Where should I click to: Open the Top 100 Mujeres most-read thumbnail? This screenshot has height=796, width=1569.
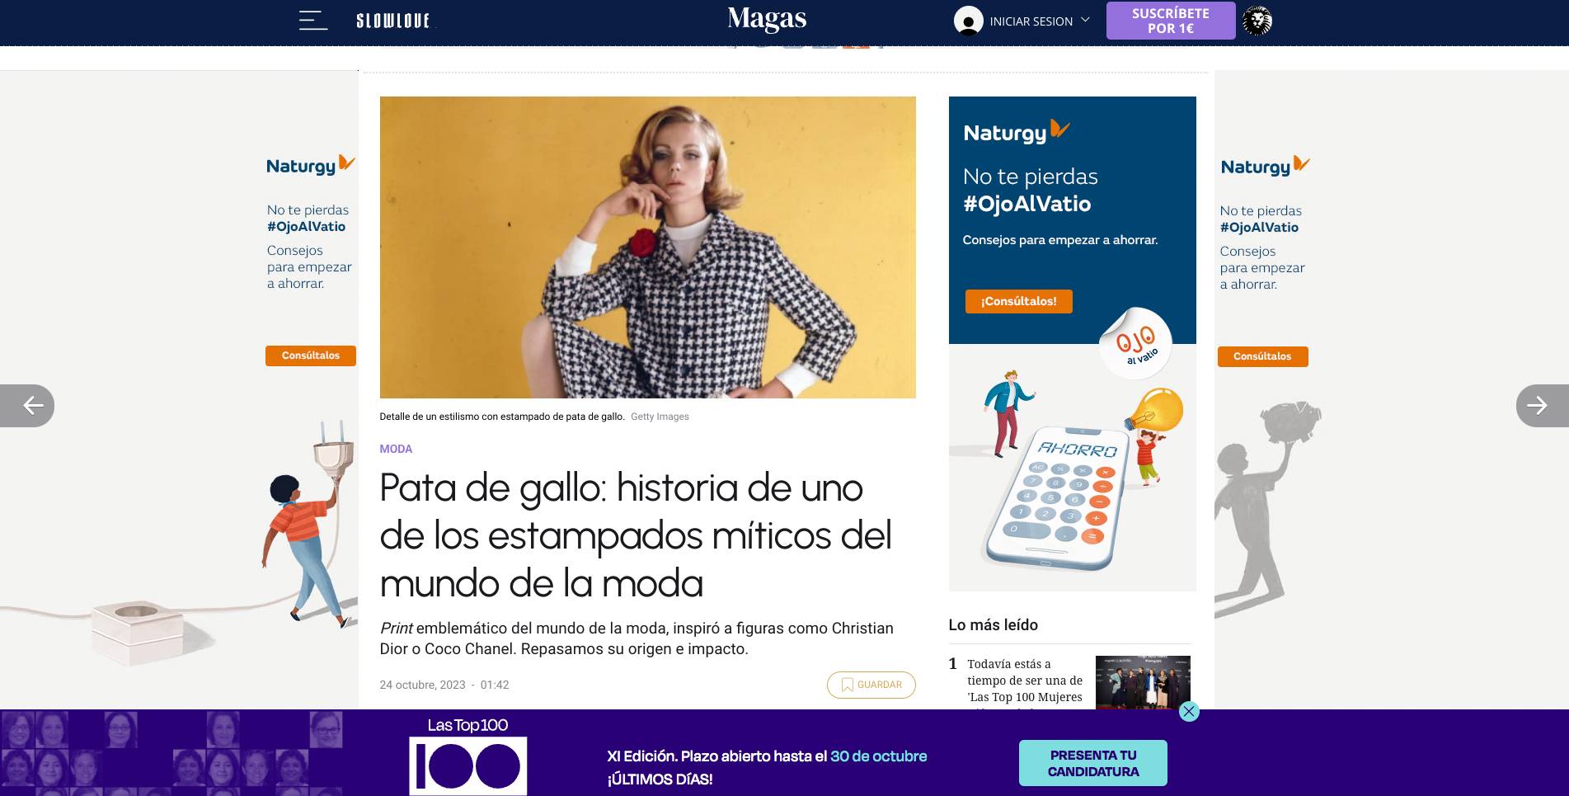coord(1143,682)
